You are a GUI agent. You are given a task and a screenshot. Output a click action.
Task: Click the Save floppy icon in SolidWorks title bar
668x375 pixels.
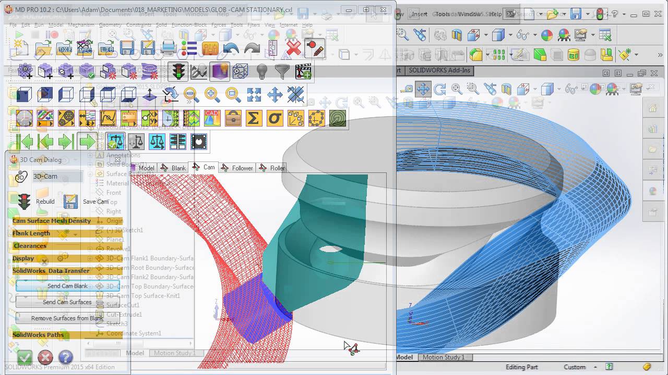[x=576, y=14]
